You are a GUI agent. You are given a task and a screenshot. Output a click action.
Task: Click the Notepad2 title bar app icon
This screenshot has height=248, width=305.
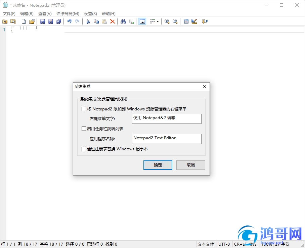tap(5, 5)
